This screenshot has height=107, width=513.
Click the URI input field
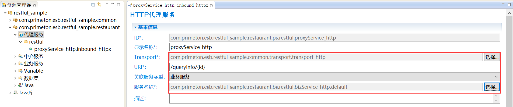334,67
